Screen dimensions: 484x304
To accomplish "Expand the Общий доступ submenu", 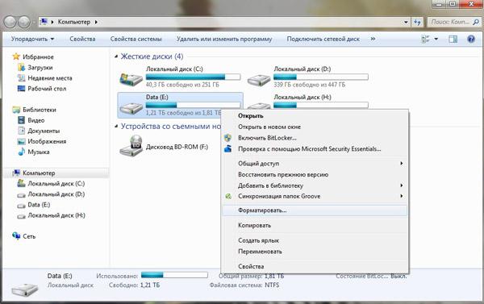I will pyautogui.click(x=401, y=163).
